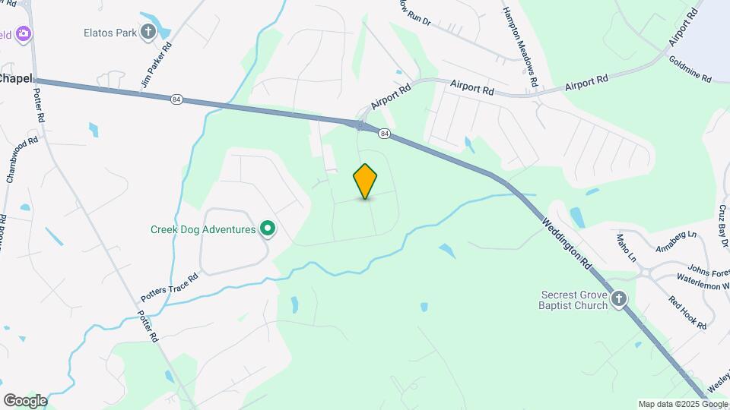The height and width of the screenshot is (410, 730).
Task: Click the Potters Trace Rd label
Action: (170, 288)
